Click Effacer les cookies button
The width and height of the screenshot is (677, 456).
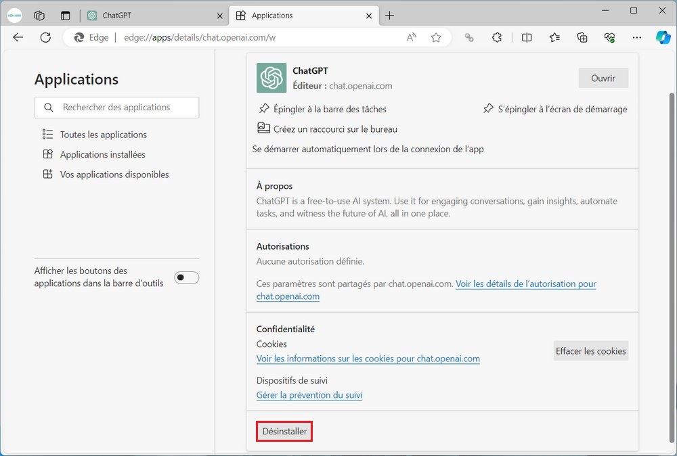(x=590, y=351)
